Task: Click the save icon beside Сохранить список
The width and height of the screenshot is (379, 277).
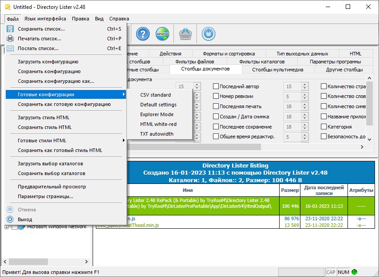Action: tap(10, 29)
